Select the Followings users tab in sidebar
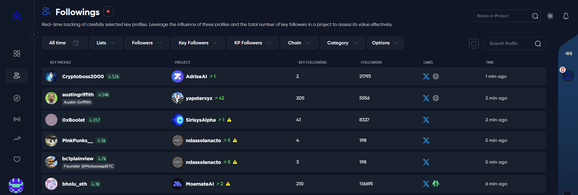This screenshot has width=578, height=195. [17, 76]
